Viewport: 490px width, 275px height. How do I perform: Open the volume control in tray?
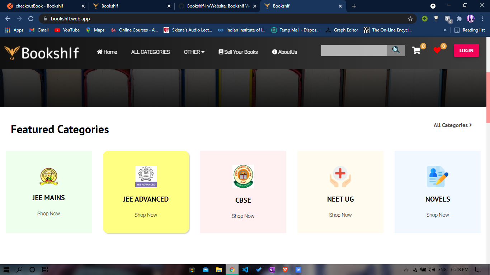point(432,270)
